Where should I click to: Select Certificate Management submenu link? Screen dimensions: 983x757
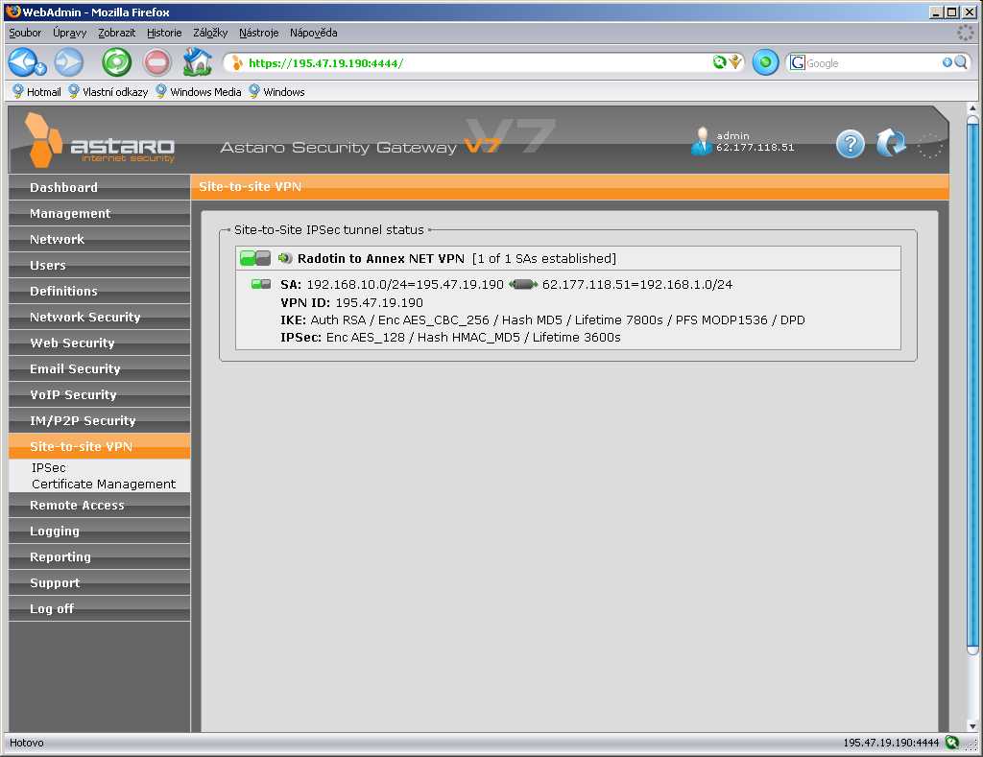pos(104,485)
